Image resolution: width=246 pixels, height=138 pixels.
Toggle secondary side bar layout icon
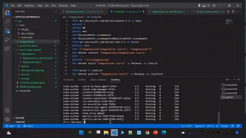tap(208, 5)
